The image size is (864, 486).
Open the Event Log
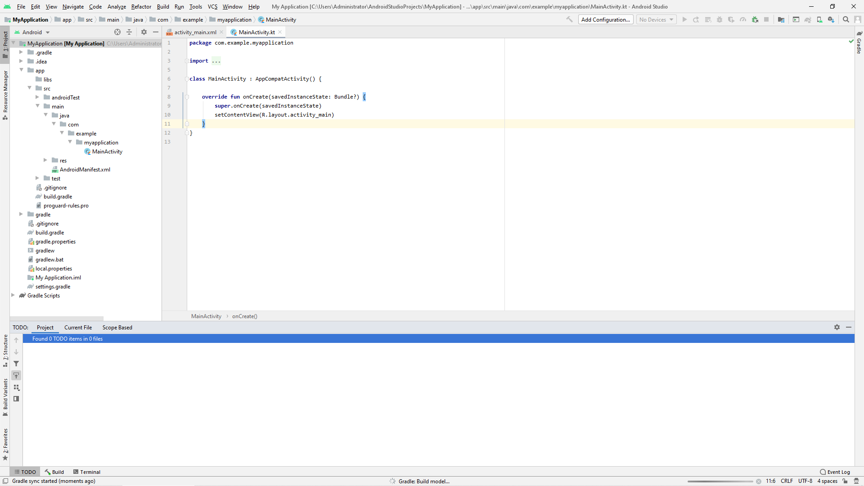click(x=835, y=472)
